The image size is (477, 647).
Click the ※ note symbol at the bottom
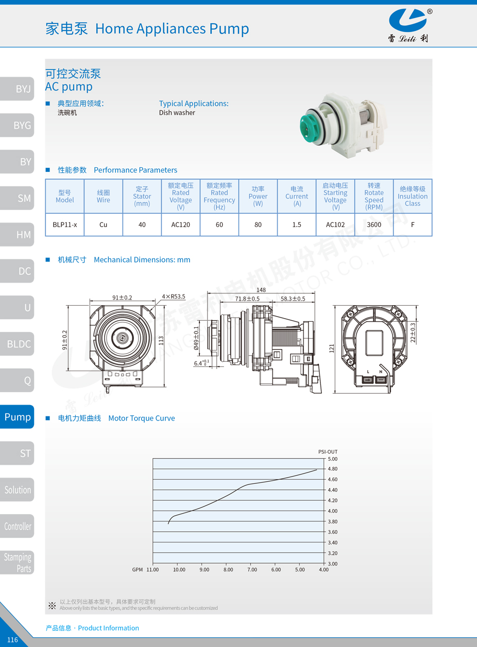(x=52, y=605)
